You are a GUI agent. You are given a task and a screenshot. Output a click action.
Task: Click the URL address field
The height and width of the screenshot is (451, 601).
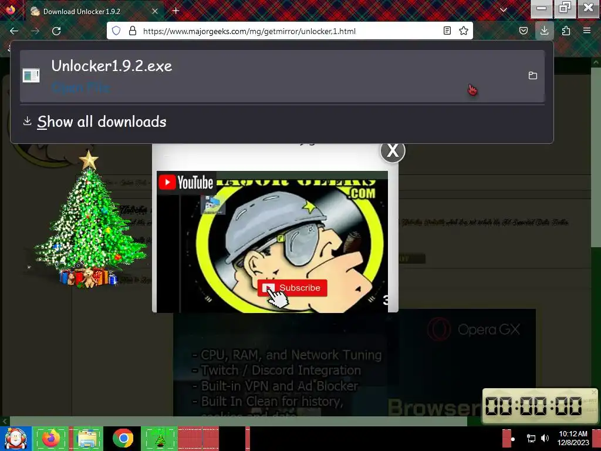(249, 31)
